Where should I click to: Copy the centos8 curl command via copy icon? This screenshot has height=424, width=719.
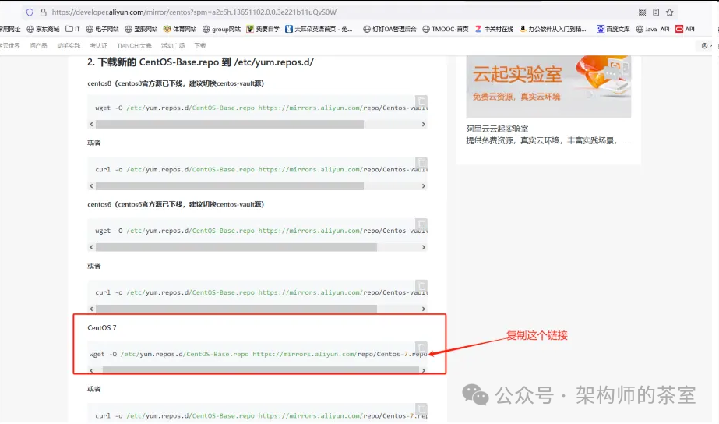(x=421, y=163)
